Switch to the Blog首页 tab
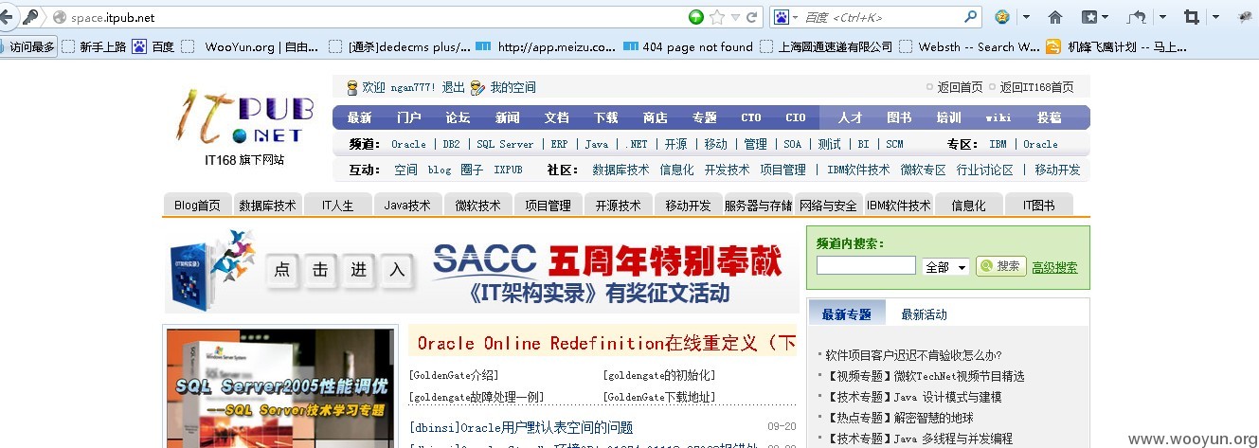The height and width of the screenshot is (448, 1259). point(198,205)
